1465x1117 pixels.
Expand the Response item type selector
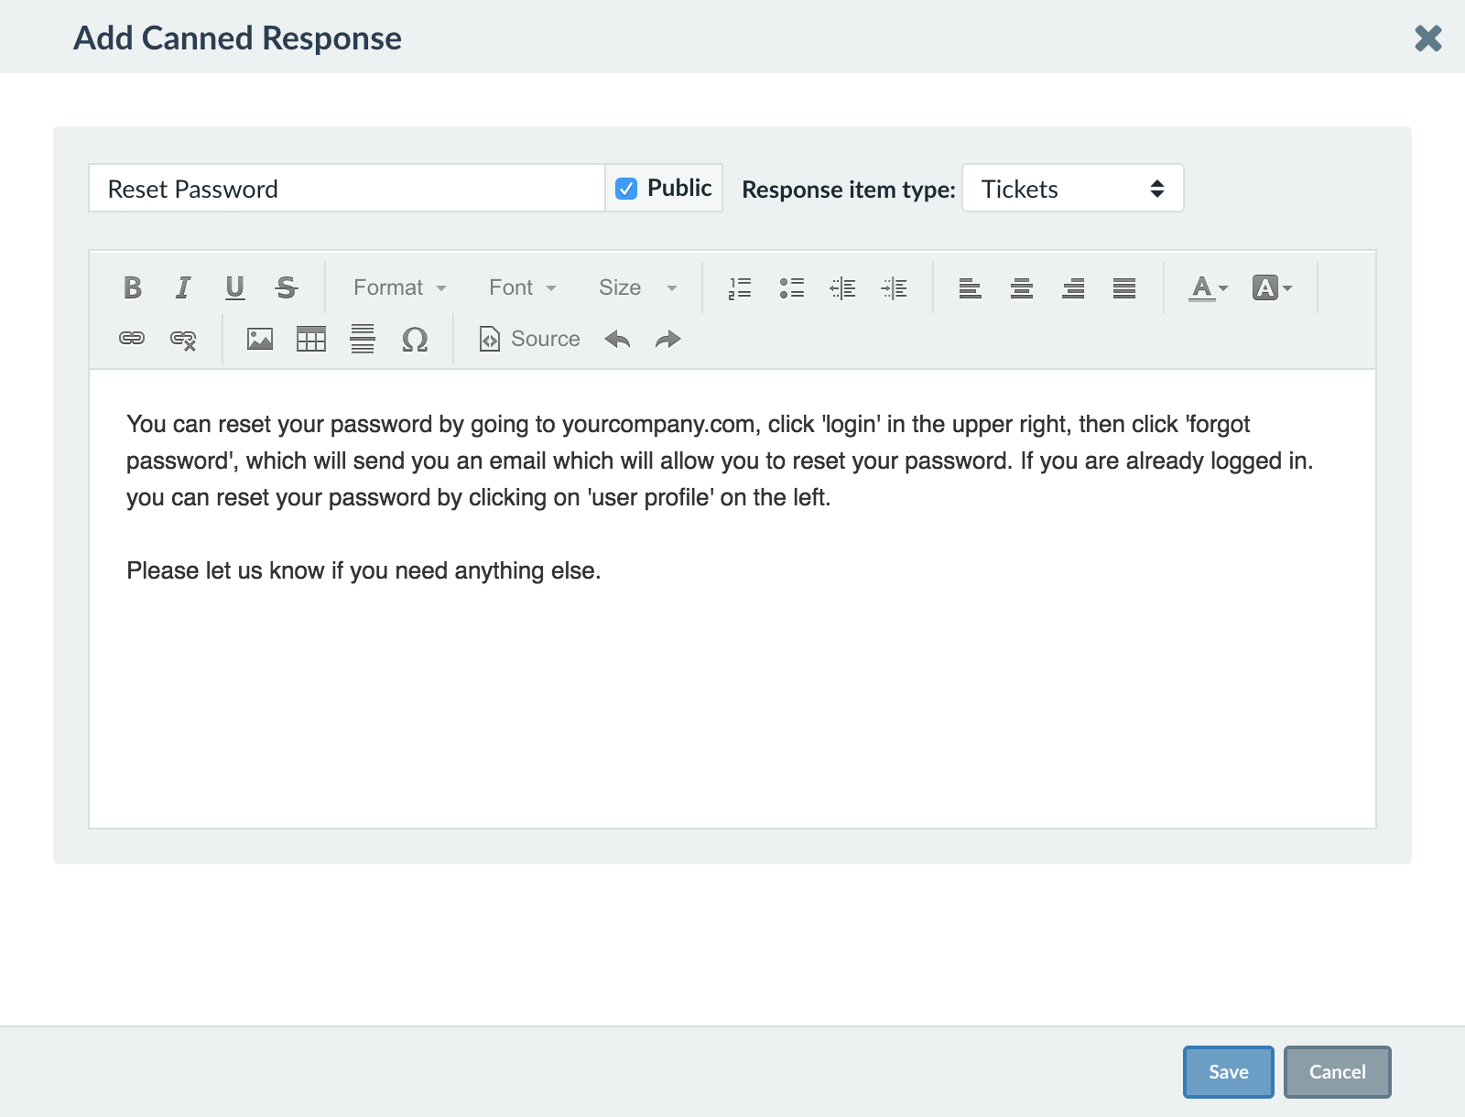pyautogui.click(x=1072, y=189)
